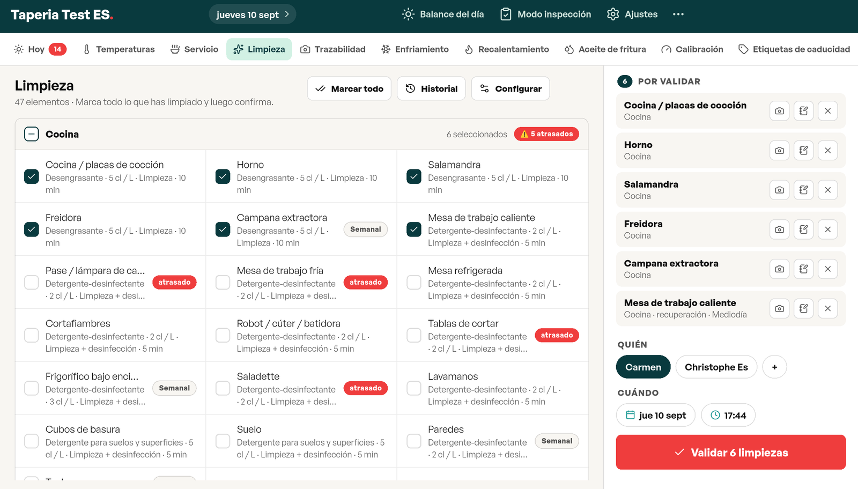
Task: Switch to the Temperaturas tab
Action: click(x=119, y=49)
